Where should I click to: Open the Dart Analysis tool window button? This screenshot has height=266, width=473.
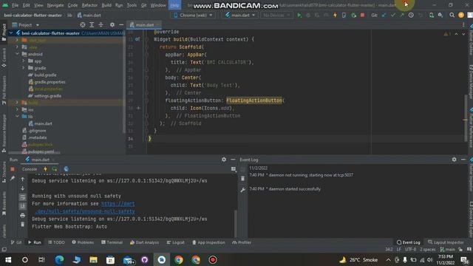pyautogui.click(x=144, y=242)
